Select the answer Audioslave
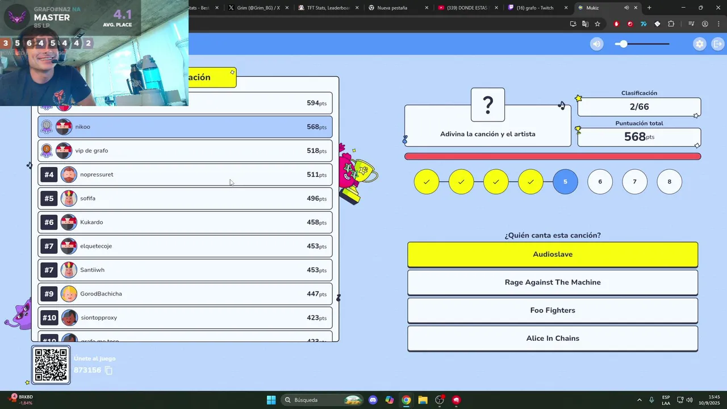The image size is (727, 409). 553,254
